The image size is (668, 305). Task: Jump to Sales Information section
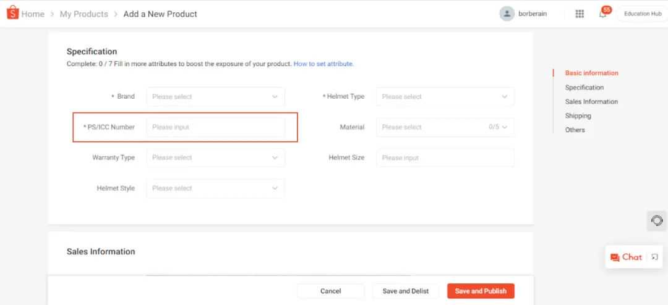click(x=591, y=102)
